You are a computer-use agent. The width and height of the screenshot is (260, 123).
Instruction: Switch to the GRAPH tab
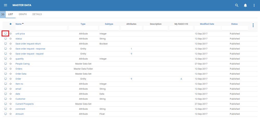point(23,14)
